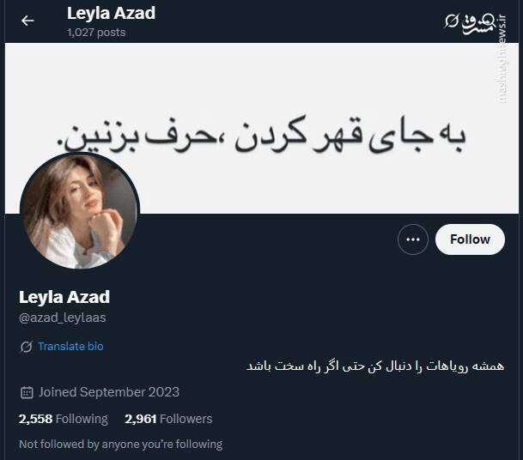The height and width of the screenshot is (460, 523).
Task: Follow Leyla Azad
Action: [x=470, y=239]
